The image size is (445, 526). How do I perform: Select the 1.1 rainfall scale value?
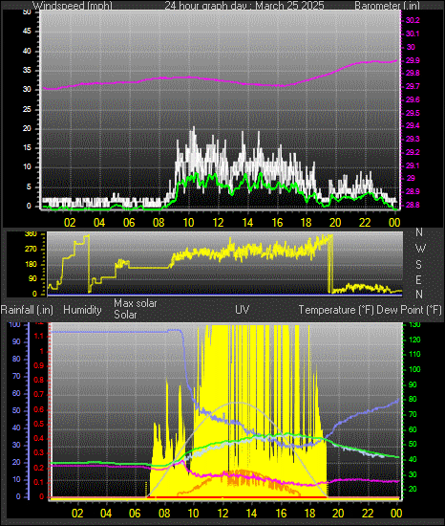tap(39, 336)
